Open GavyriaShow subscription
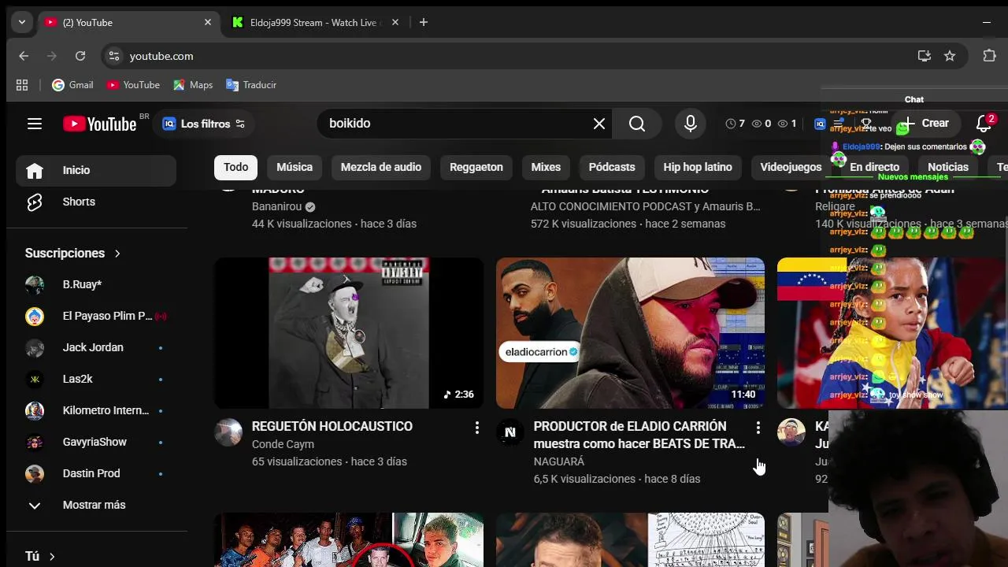The height and width of the screenshot is (567, 1008). (x=96, y=442)
